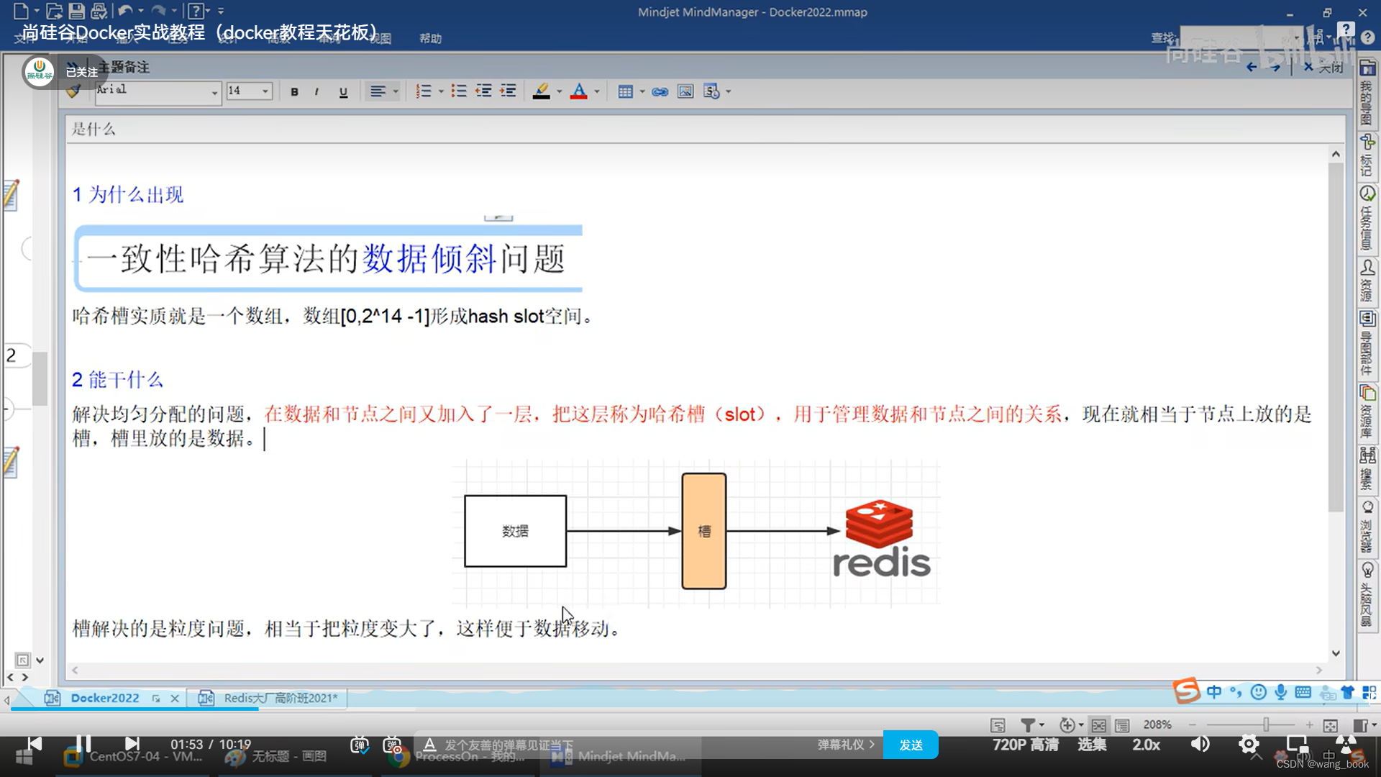Open the Arial font dropdown
The width and height of the screenshot is (1381, 777).
(x=214, y=93)
